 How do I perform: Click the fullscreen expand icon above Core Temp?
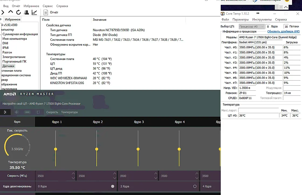(281, 7)
